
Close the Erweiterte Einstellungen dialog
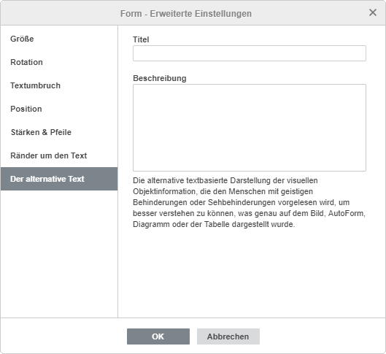click(x=373, y=12)
